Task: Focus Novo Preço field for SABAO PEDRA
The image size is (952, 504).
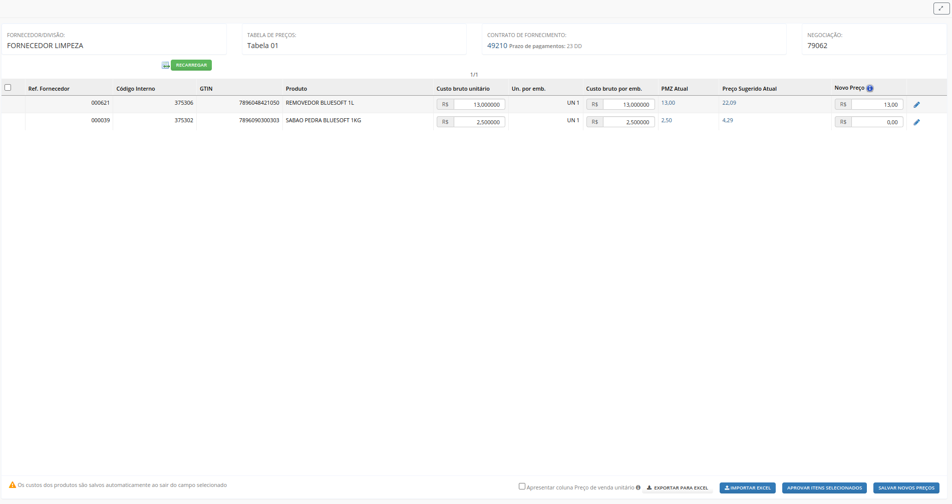Action: click(876, 122)
